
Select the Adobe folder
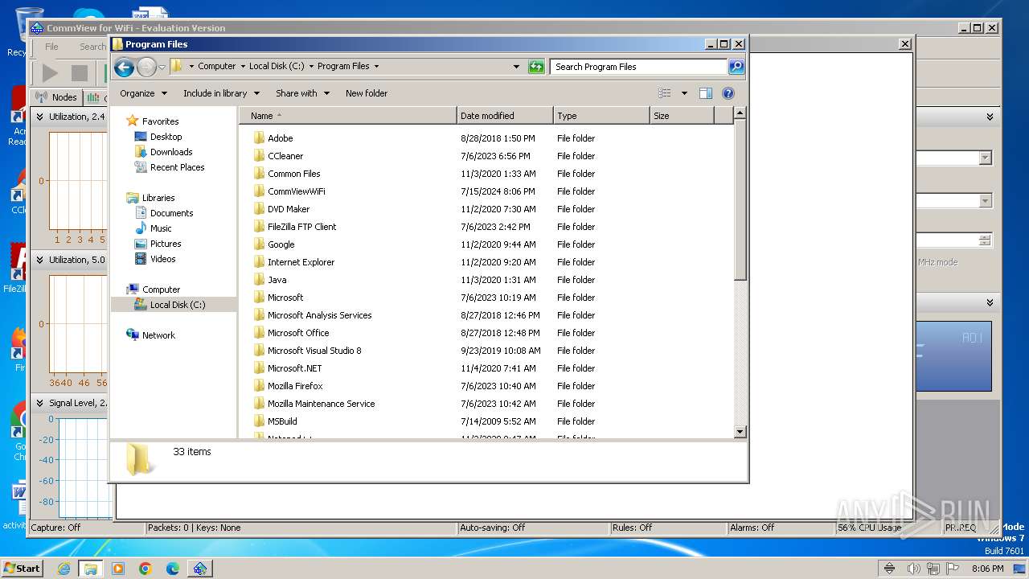[280, 138]
